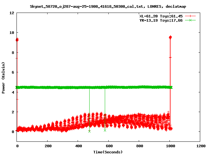Click x-axis tick label 200
Screen dimensions: 207x155
48,146
